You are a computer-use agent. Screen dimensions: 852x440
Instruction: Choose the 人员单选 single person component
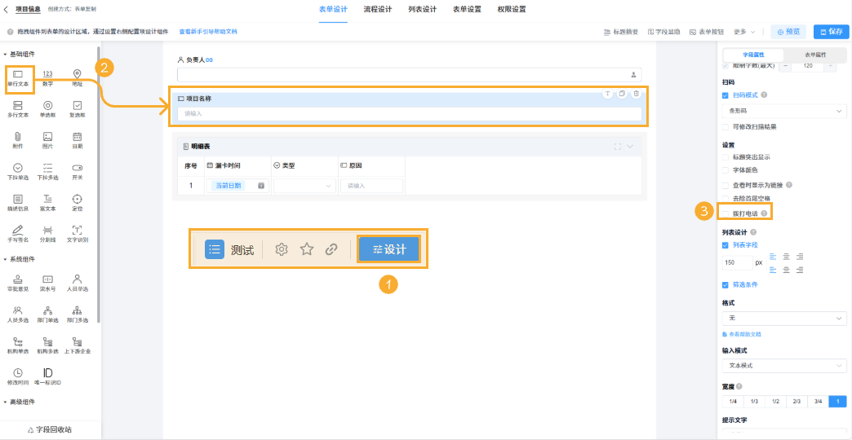point(78,284)
